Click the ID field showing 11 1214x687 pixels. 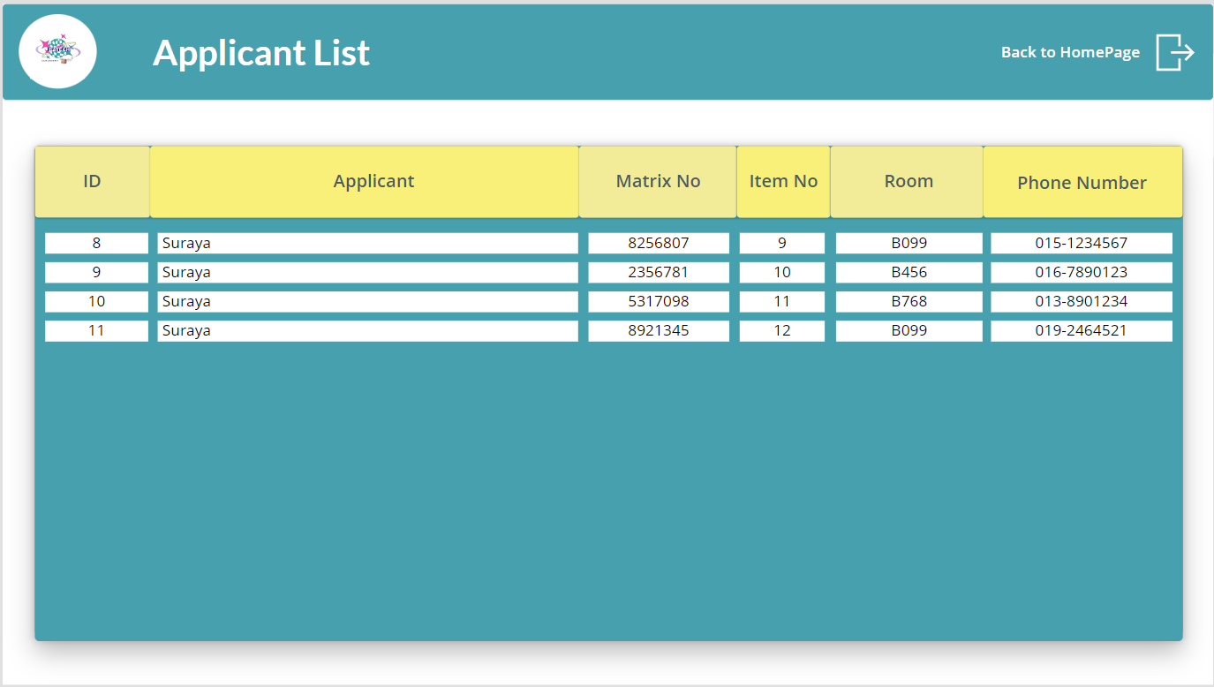point(96,330)
